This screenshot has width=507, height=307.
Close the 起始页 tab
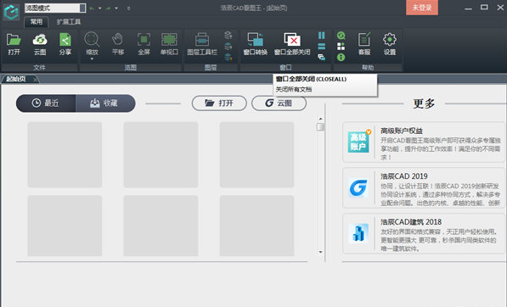[x=36, y=79]
